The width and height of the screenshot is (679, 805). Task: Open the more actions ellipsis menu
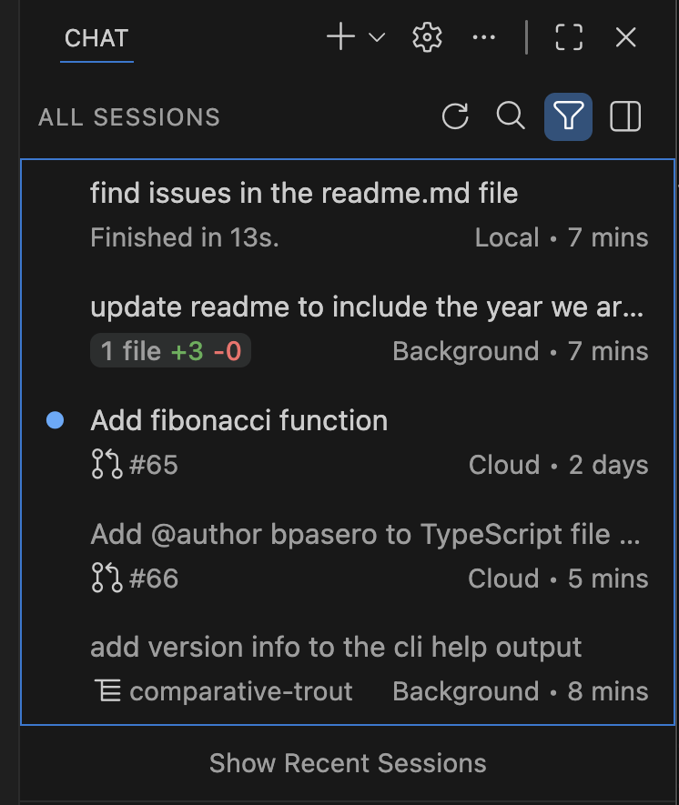click(x=483, y=37)
